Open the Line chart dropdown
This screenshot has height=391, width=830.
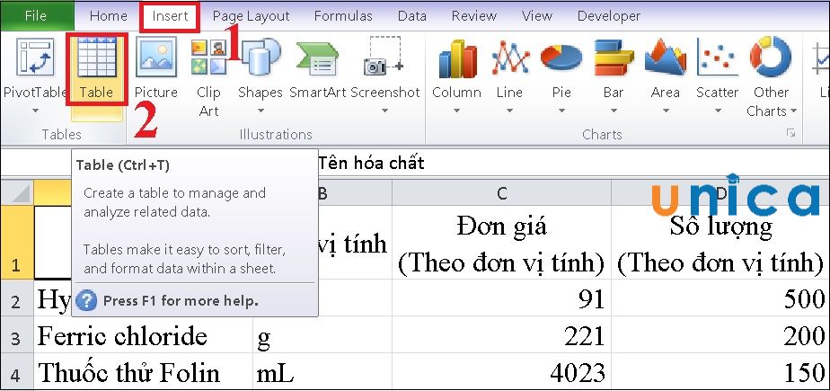click(509, 111)
